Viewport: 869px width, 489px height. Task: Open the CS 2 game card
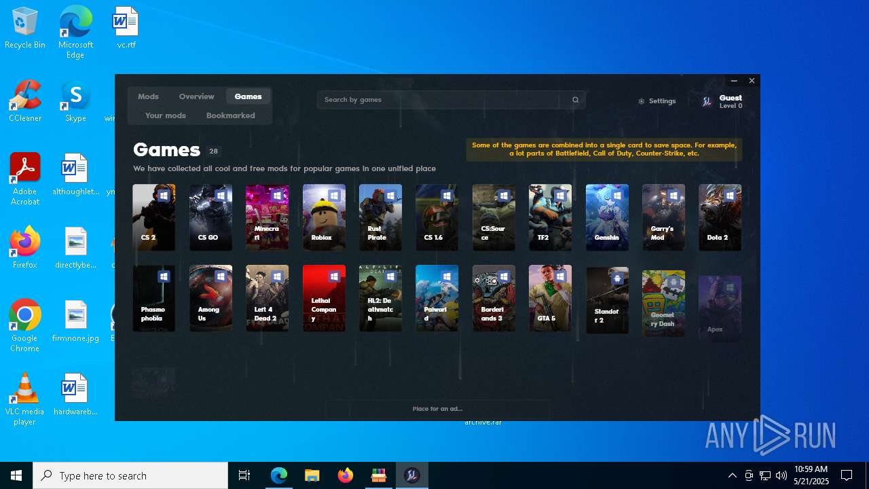pyautogui.click(x=154, y=217)
